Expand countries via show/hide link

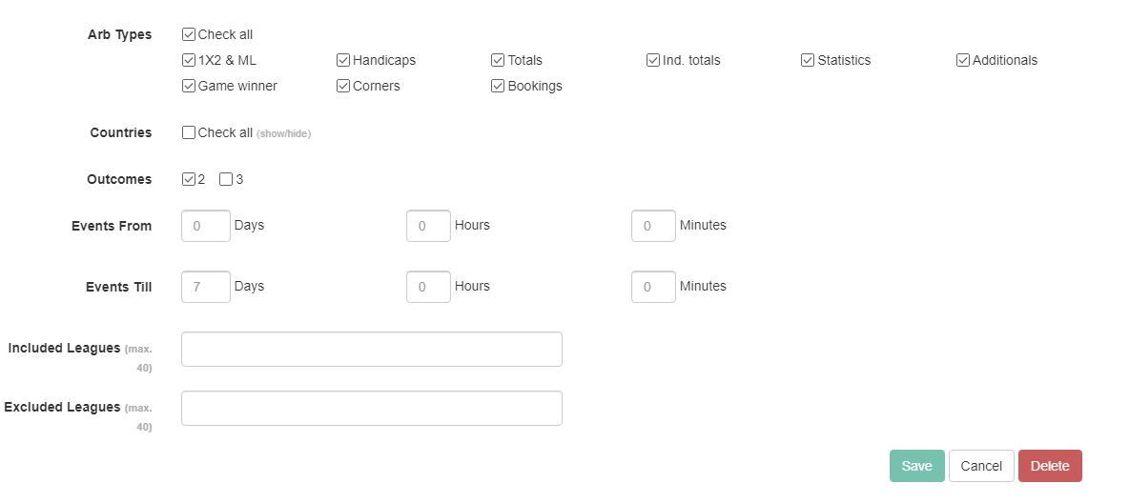click(x=284, y=133)
